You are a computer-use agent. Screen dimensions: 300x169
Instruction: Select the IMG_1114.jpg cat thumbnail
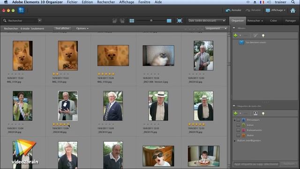(22, 55)
